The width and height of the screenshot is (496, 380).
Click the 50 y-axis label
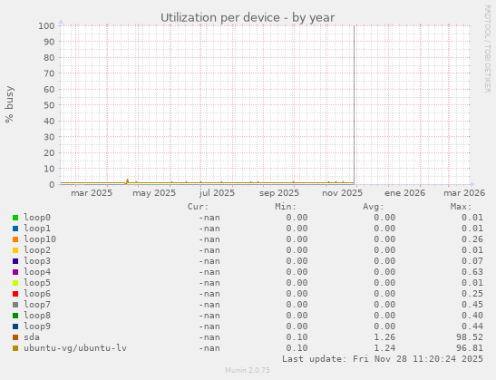49,105
